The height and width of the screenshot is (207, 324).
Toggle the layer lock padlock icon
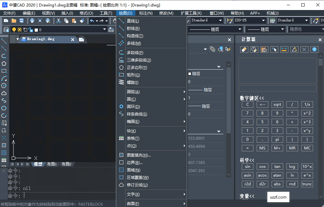[30, 30]
